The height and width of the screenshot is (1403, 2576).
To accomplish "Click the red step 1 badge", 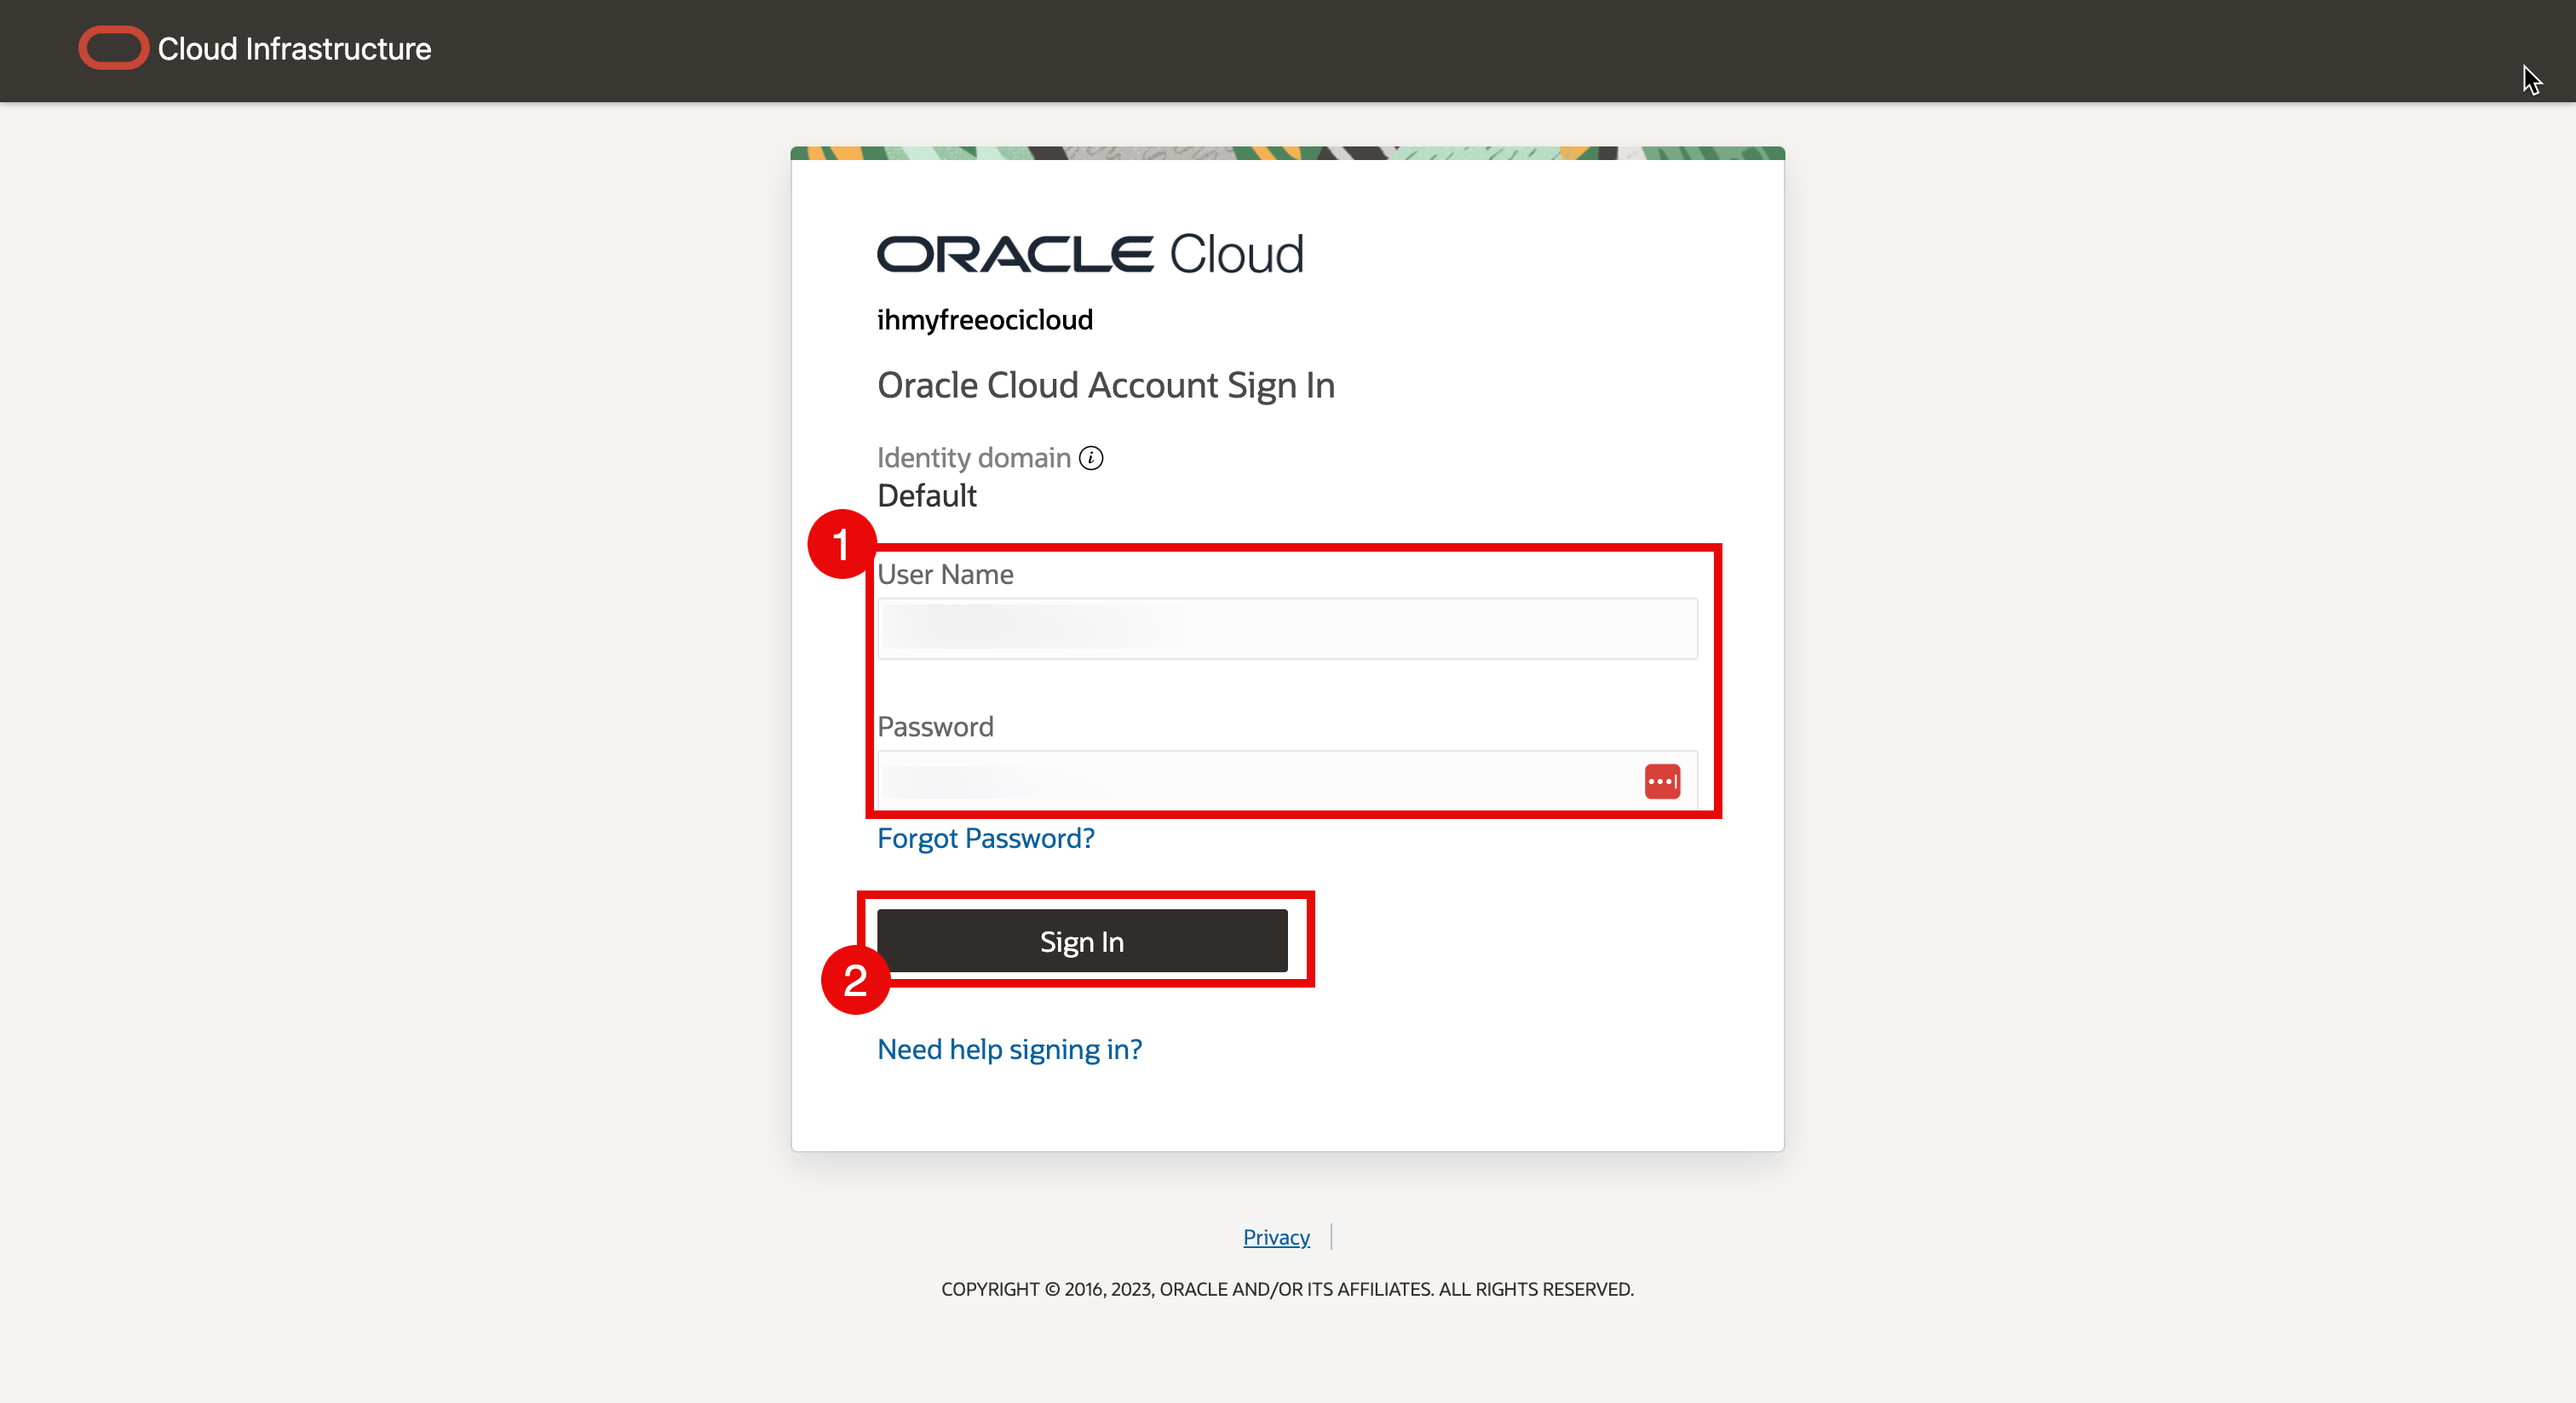I will pyautogui.click(x=841, y=544).
